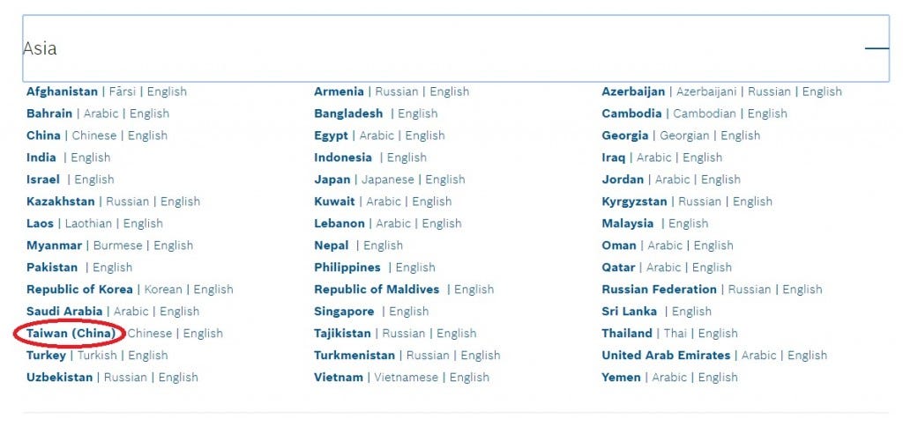Select Burmese for Myanmar
This screenshot has height=426, width=903.
tap(117, 246)
